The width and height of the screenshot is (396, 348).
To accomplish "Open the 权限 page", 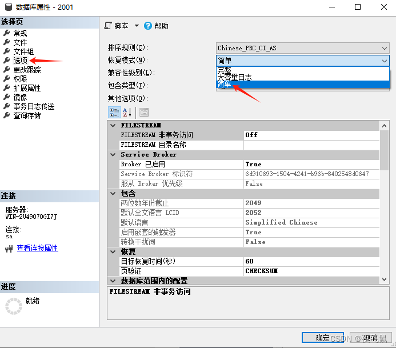I will click(x=20, y=79).
